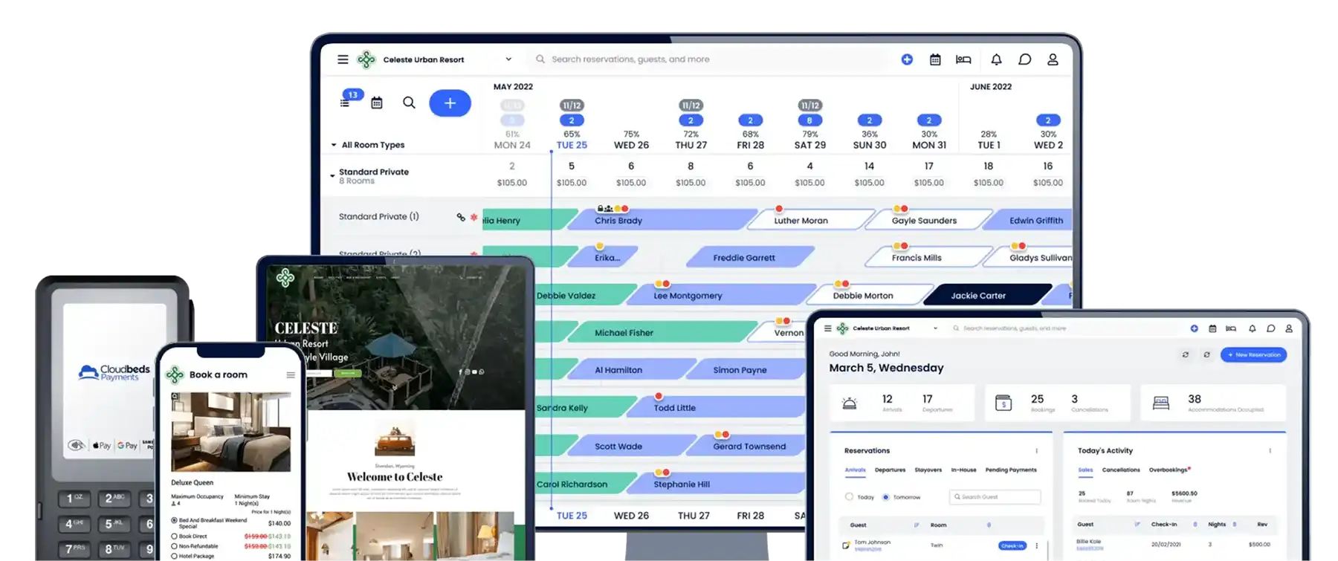Click red asterisk on Standard Private (1) row

click(x=474, y=217)
